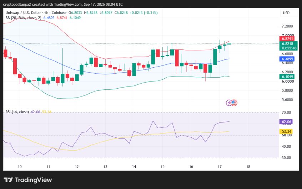Click date label 12 on time axis
The height and width of the screenshot is (189, 302).
click(x=77, y=167)
